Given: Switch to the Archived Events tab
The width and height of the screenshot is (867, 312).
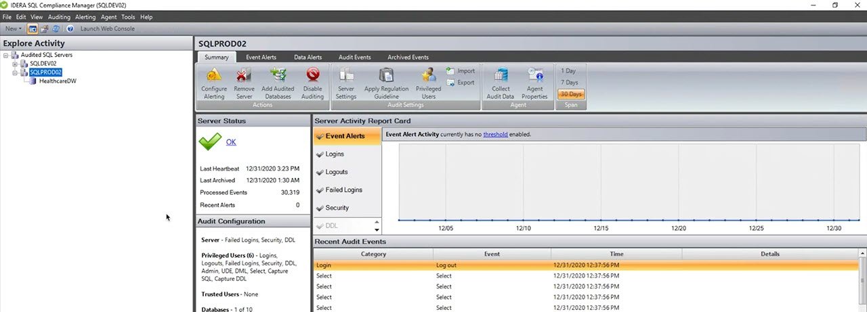Looking at the screenshot, I should click(x=408, y=57).
